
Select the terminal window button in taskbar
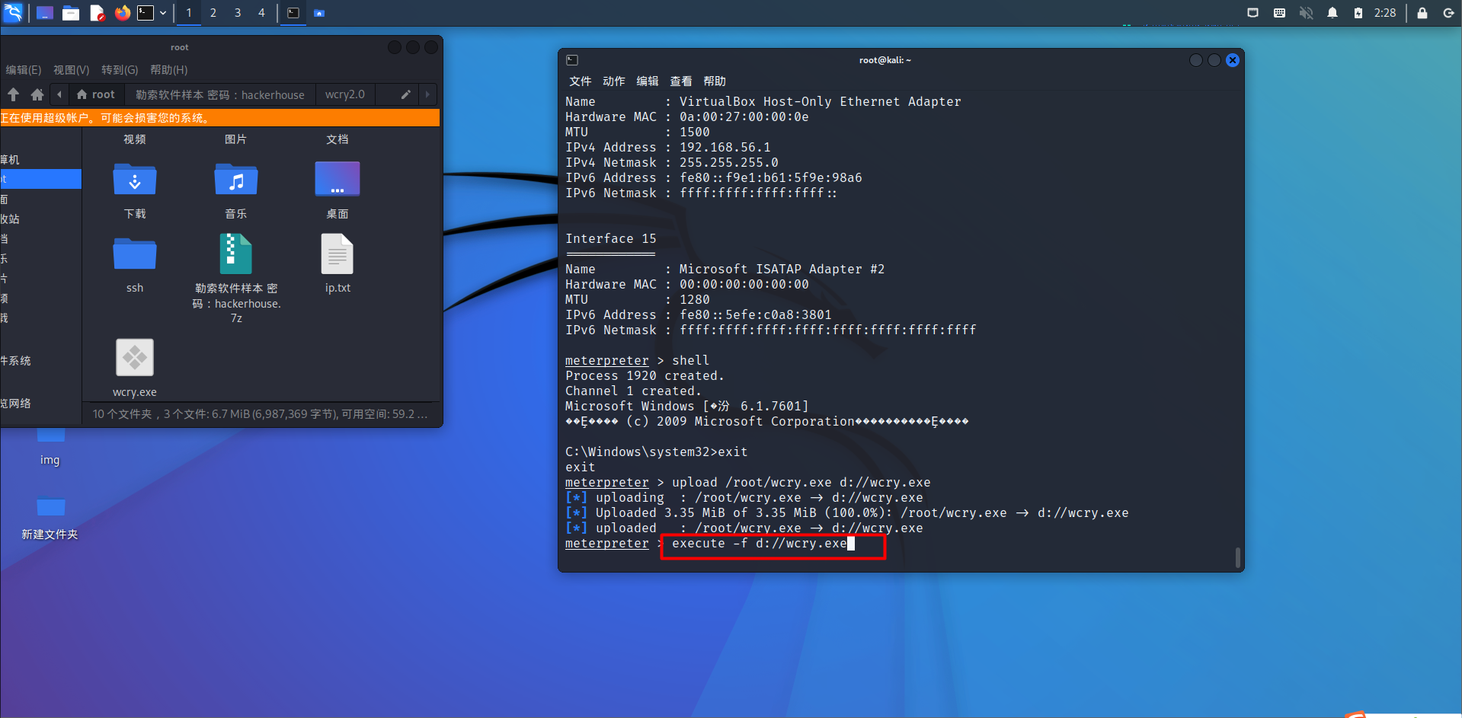click(x=293, y=13)
